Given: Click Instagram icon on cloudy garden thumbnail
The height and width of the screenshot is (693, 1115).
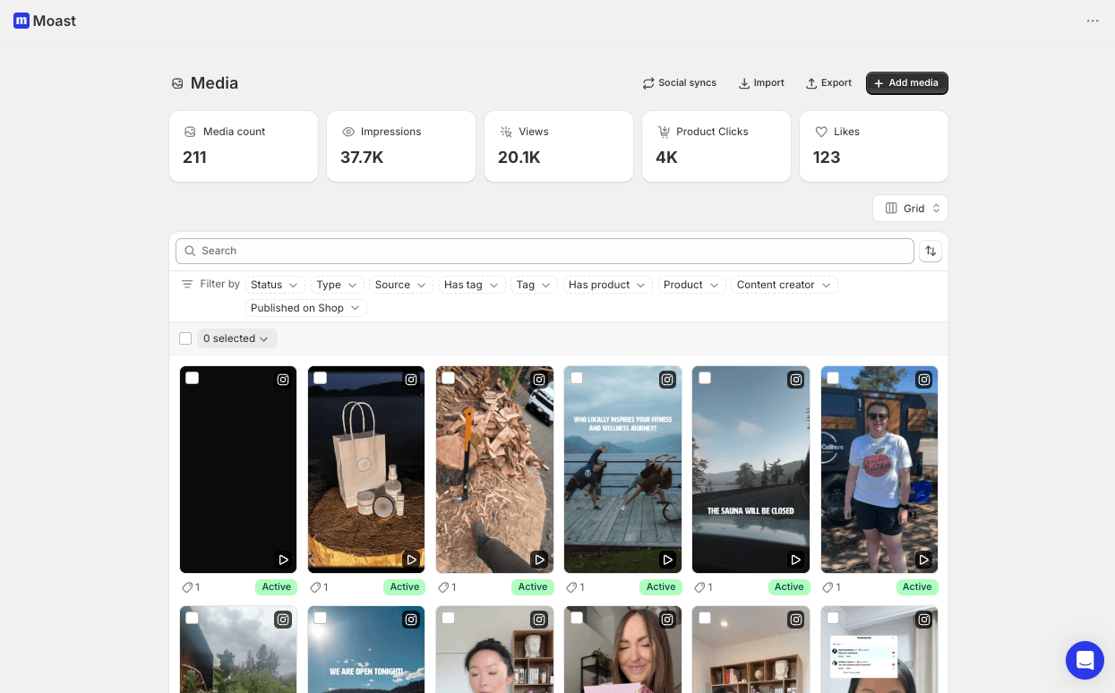Looking at the screenshot, I should coord(283,620).
